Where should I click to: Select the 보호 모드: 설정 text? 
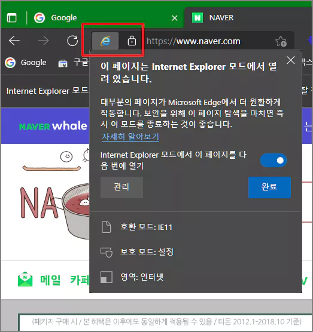click(x=147, y=252)
